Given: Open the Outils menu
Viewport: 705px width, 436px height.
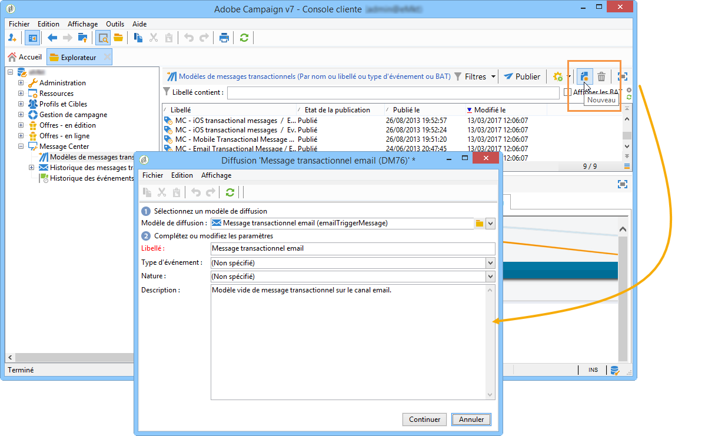Looking at the screenshot, I should pos(115,24).
